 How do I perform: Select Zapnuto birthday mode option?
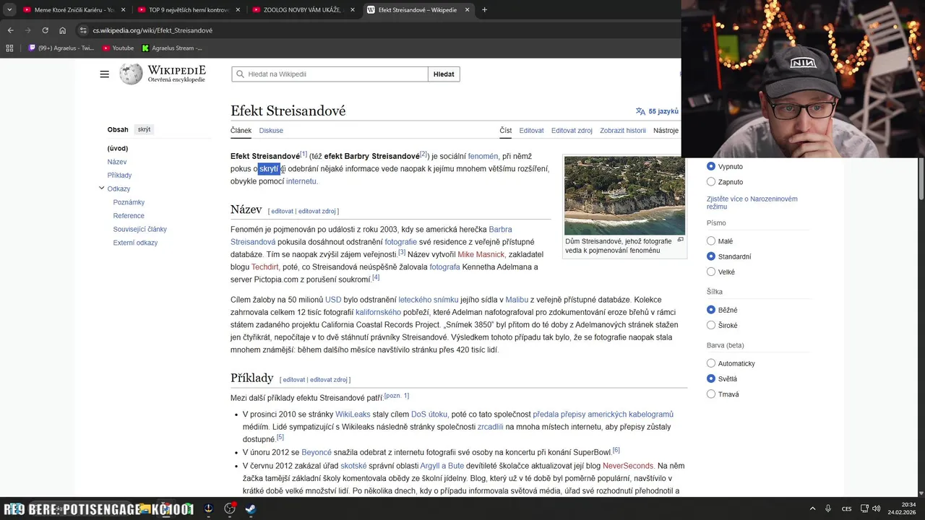[711, 182]
